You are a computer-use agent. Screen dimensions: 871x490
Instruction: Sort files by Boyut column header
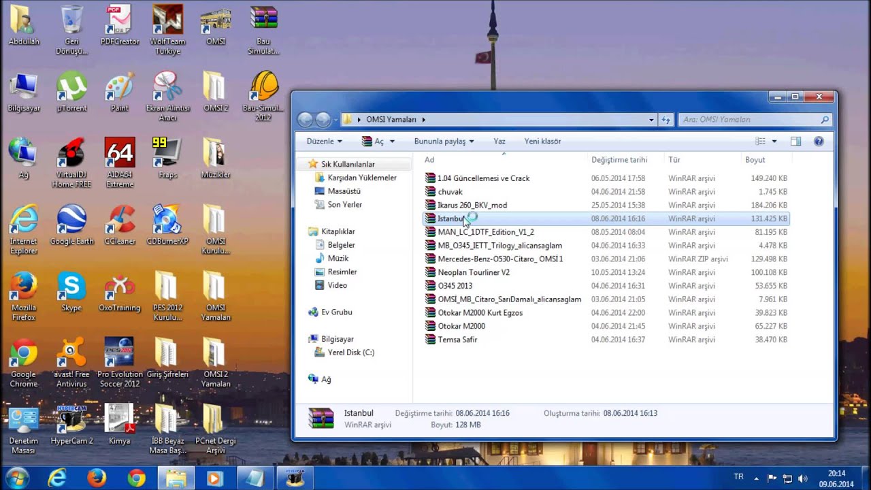pyautogui.click(x=766, y=160)
